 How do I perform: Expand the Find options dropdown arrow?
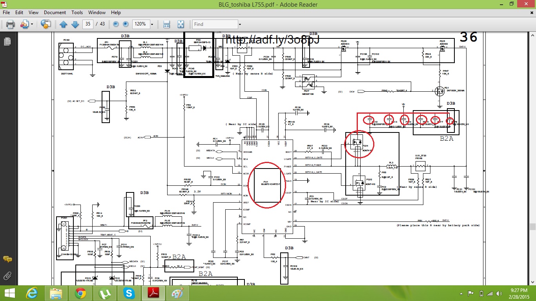(239, 24)
